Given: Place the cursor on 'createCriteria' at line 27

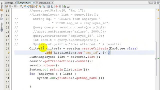Looking at the screenshot, I should click(95, 48).
